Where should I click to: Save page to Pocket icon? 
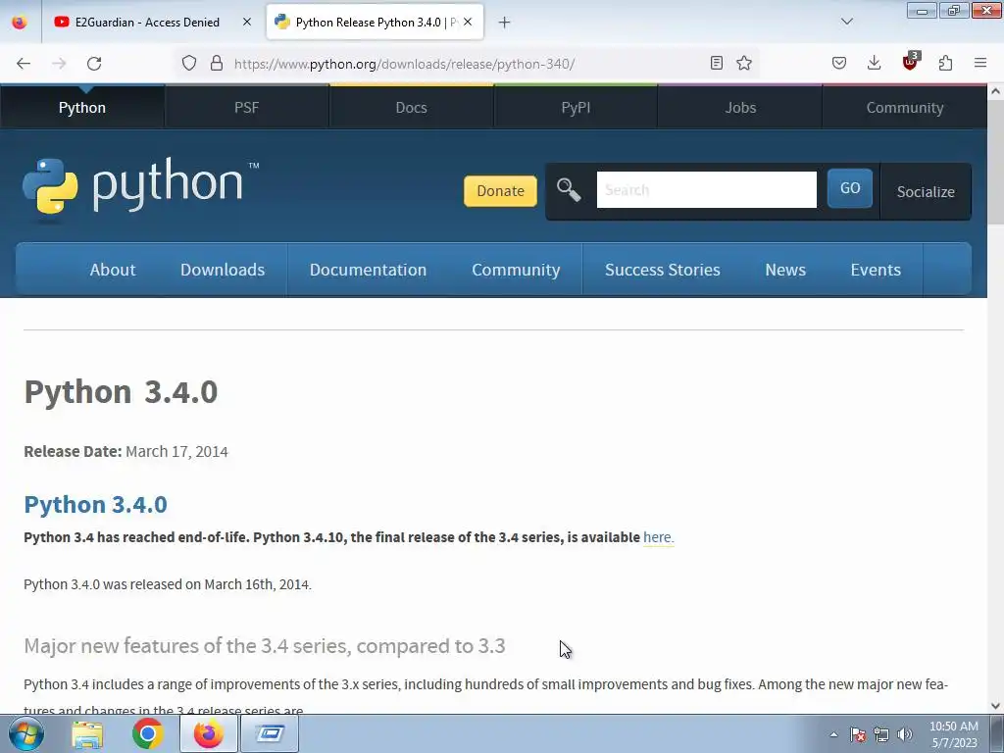tap(839, 63)
